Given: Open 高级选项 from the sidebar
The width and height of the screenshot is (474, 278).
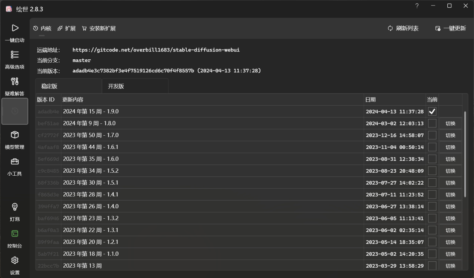Looking at the screenshot, I should (15, 55).
